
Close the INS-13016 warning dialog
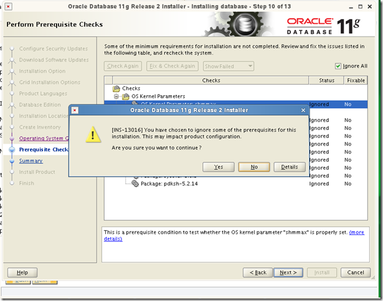(303, 110)
